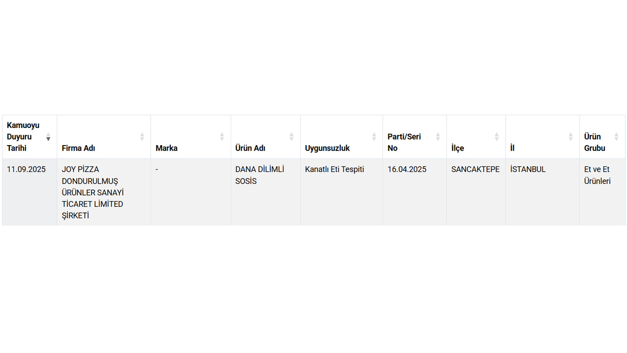Screen dimensions: 627x353
Task: Click sort arrows icon in Parti/Seri No column
Action: 438,137
